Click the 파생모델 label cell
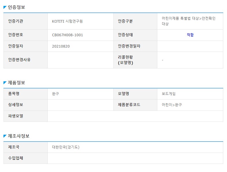This screenshot has height=172, width=227. coord(16,116)
